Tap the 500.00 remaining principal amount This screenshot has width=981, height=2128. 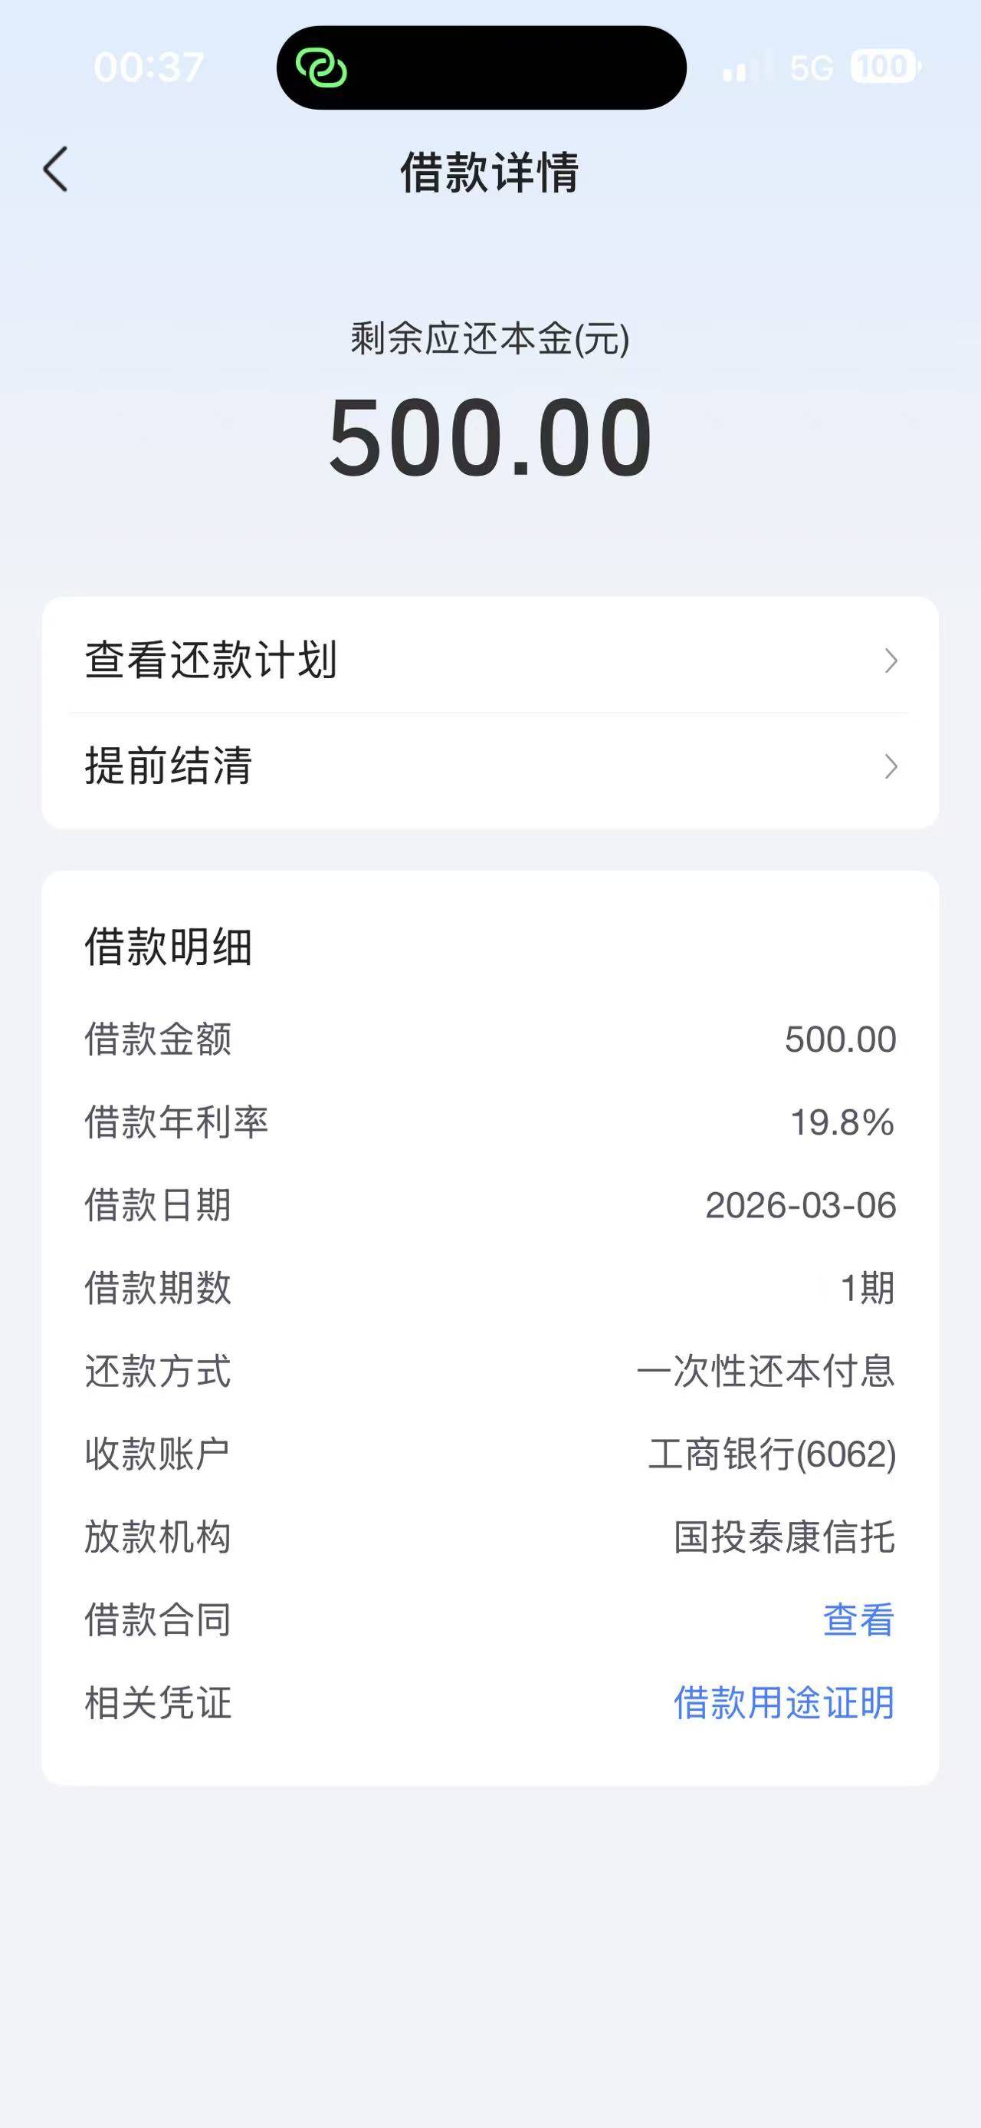click(x=490, y=437)
